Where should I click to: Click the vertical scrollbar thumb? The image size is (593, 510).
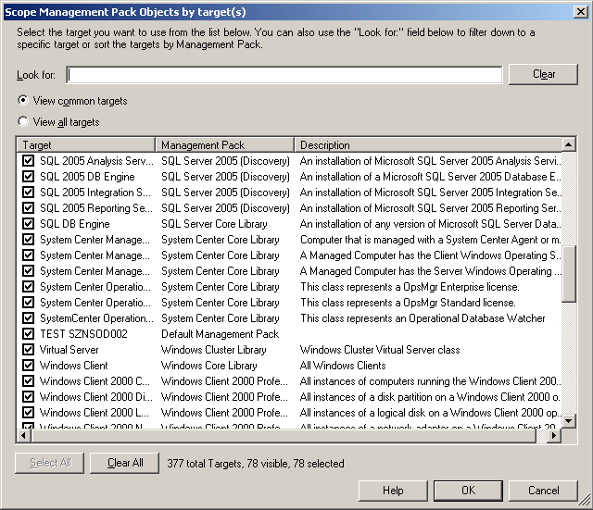tap(569, 274)
